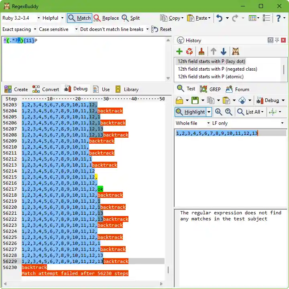Open the Use tab
This screenshot has width=289, height=289.
click(102, 90)
